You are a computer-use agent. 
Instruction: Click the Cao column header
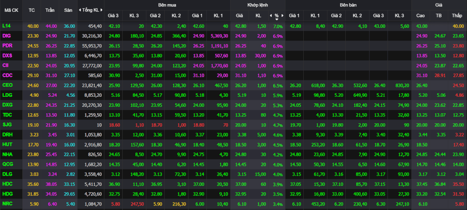pos(420,16)
